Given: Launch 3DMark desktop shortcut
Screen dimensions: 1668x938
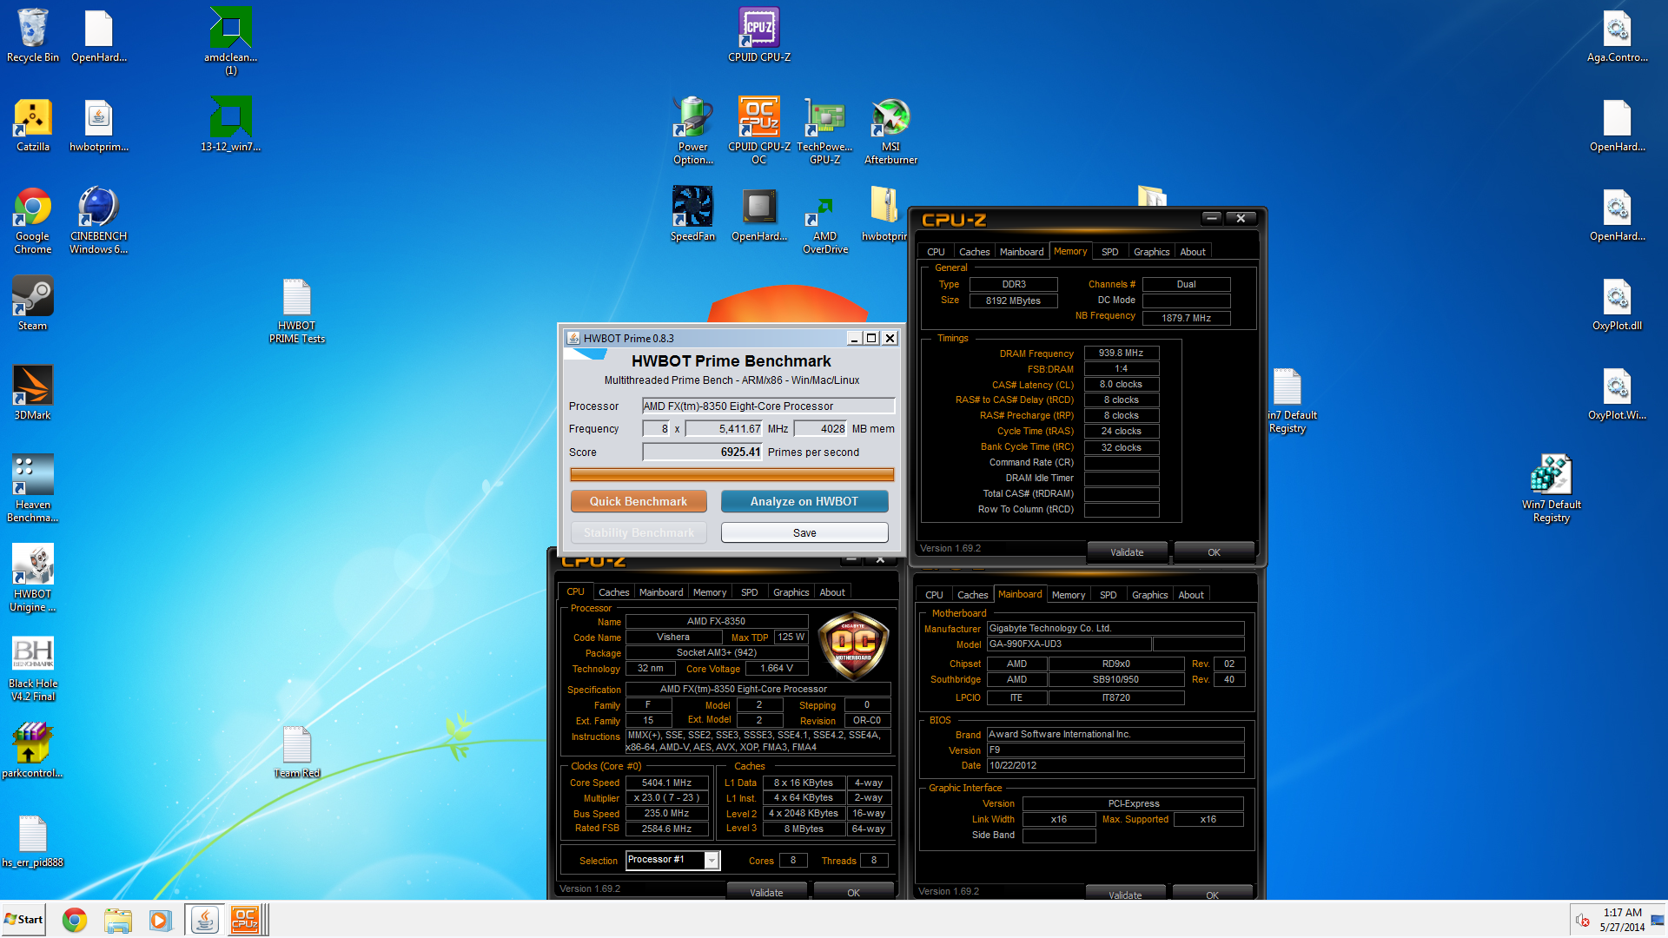Looking at the screenshot, I should click(32, 393).
